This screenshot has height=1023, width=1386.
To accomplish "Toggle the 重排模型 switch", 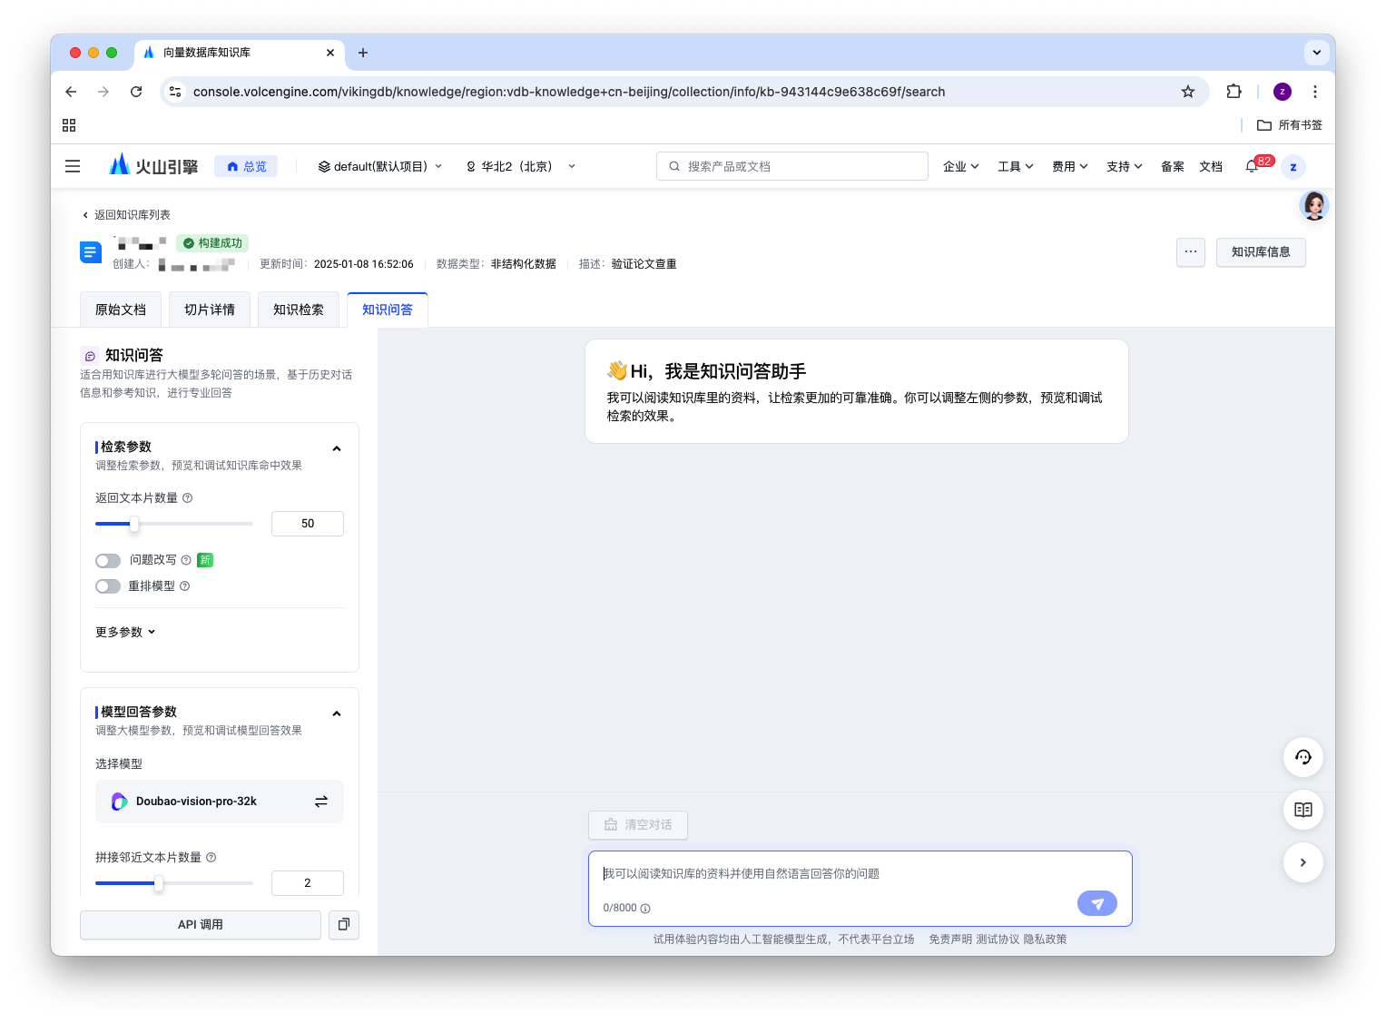I will click(108, 586).
